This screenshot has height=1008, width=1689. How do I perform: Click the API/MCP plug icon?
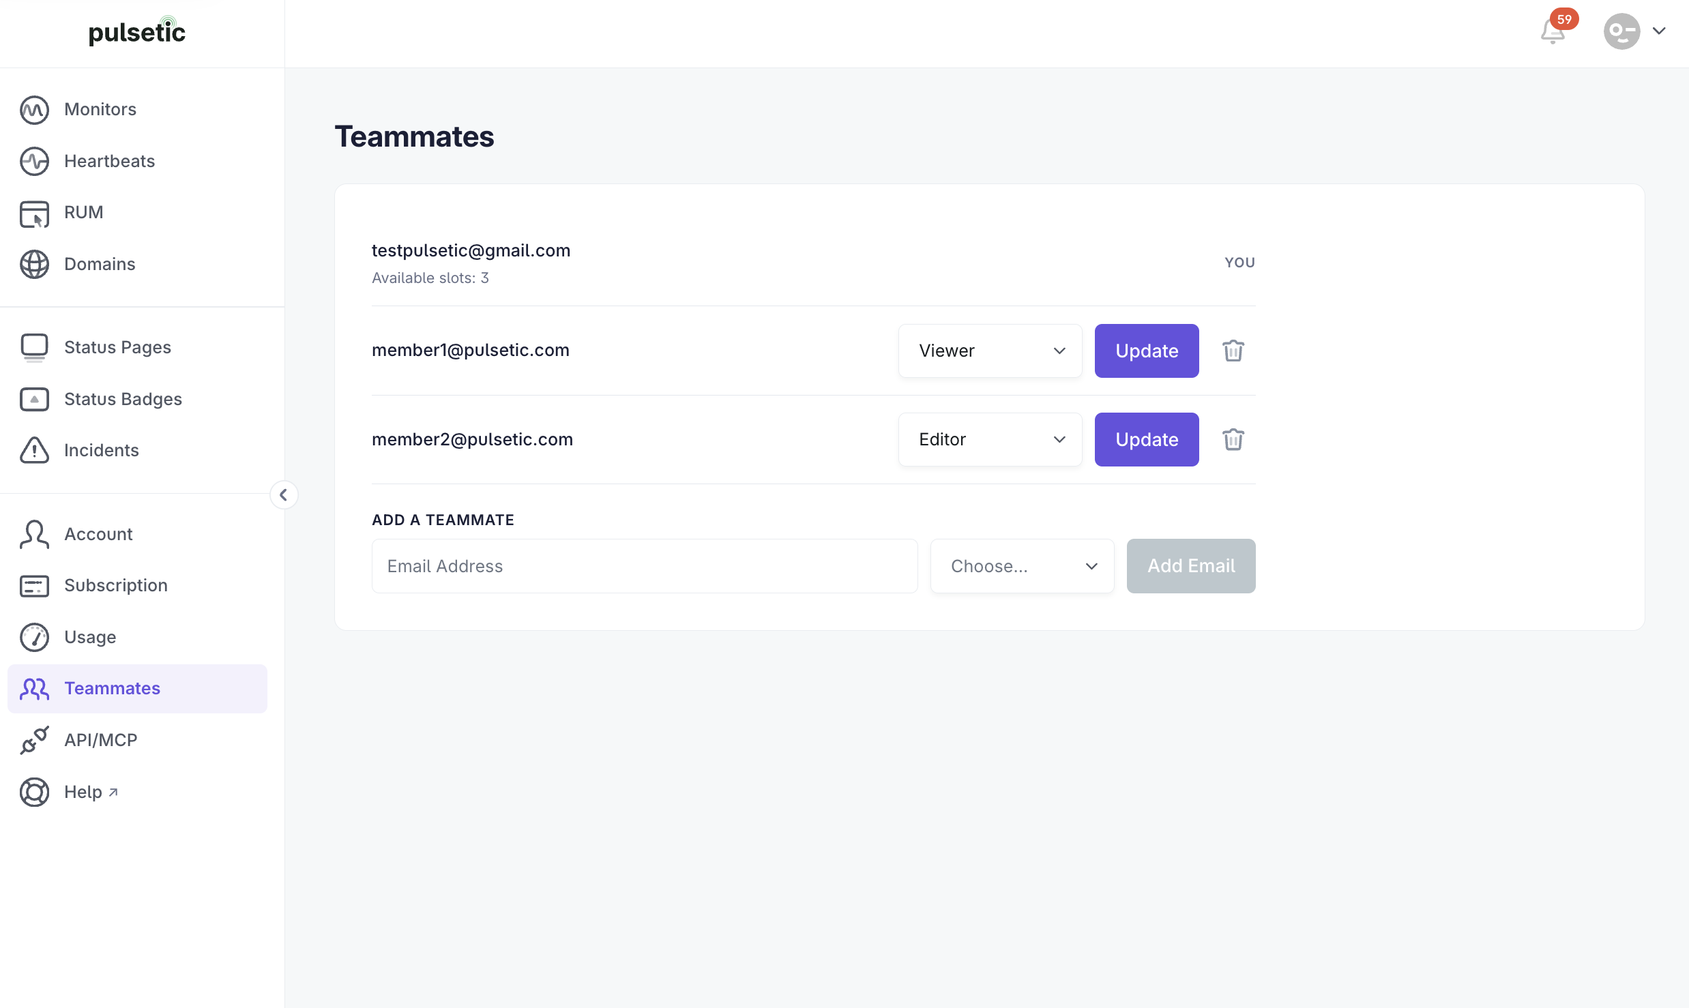click(x=34, y=740)
